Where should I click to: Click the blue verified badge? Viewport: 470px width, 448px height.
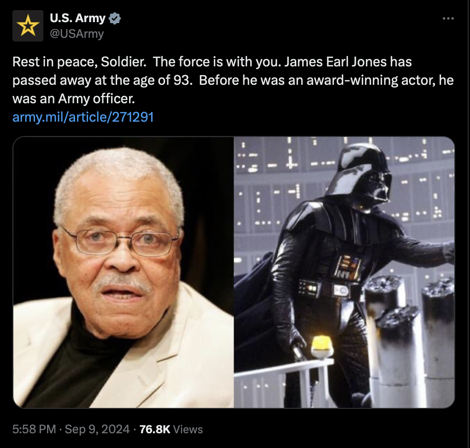tap(114, 18)
